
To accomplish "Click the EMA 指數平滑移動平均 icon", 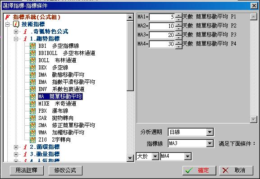I will [x=32, y=82].
